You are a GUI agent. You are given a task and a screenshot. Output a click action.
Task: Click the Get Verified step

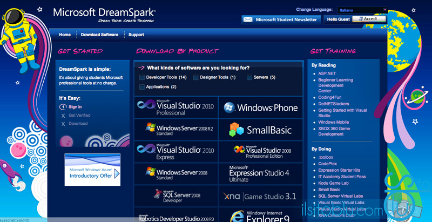(x=79, y=116)
